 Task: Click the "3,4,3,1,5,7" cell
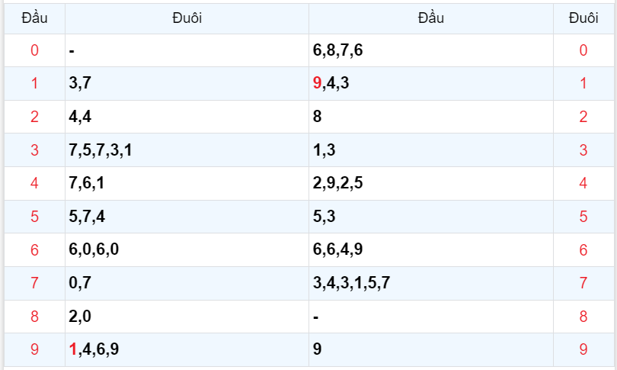point(351,284)
